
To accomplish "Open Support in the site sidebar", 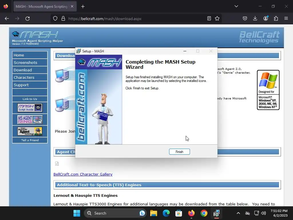I will 30,85.
